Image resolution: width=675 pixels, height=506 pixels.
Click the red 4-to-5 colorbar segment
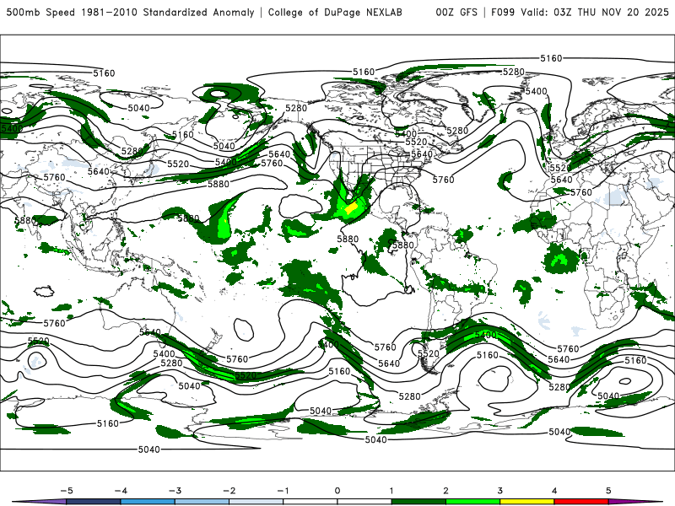pyautogui.click(x=581, y=502)
